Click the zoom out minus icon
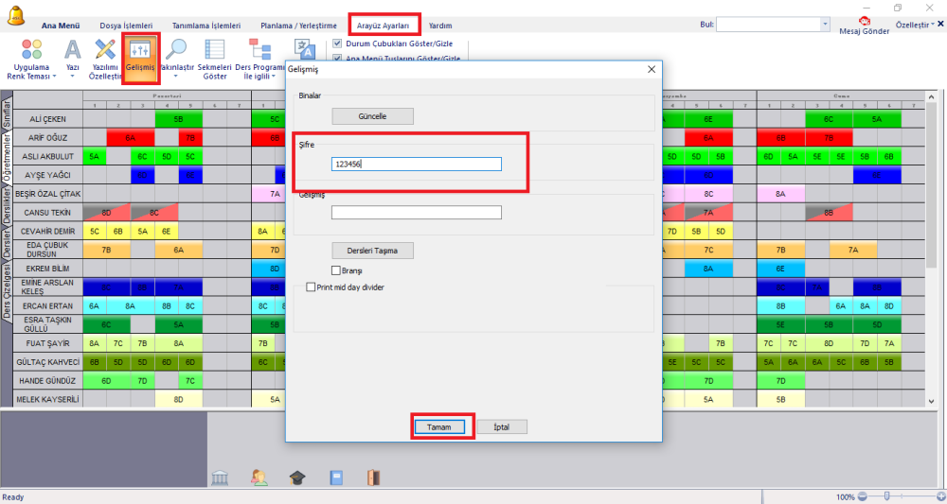 click(862, 496)
